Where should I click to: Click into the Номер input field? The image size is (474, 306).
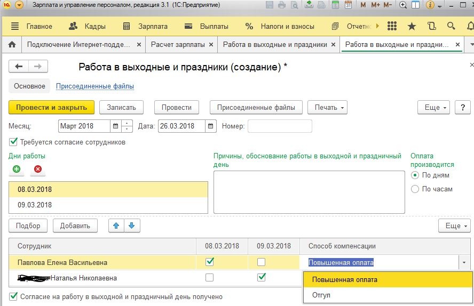(x=280, y=126)
